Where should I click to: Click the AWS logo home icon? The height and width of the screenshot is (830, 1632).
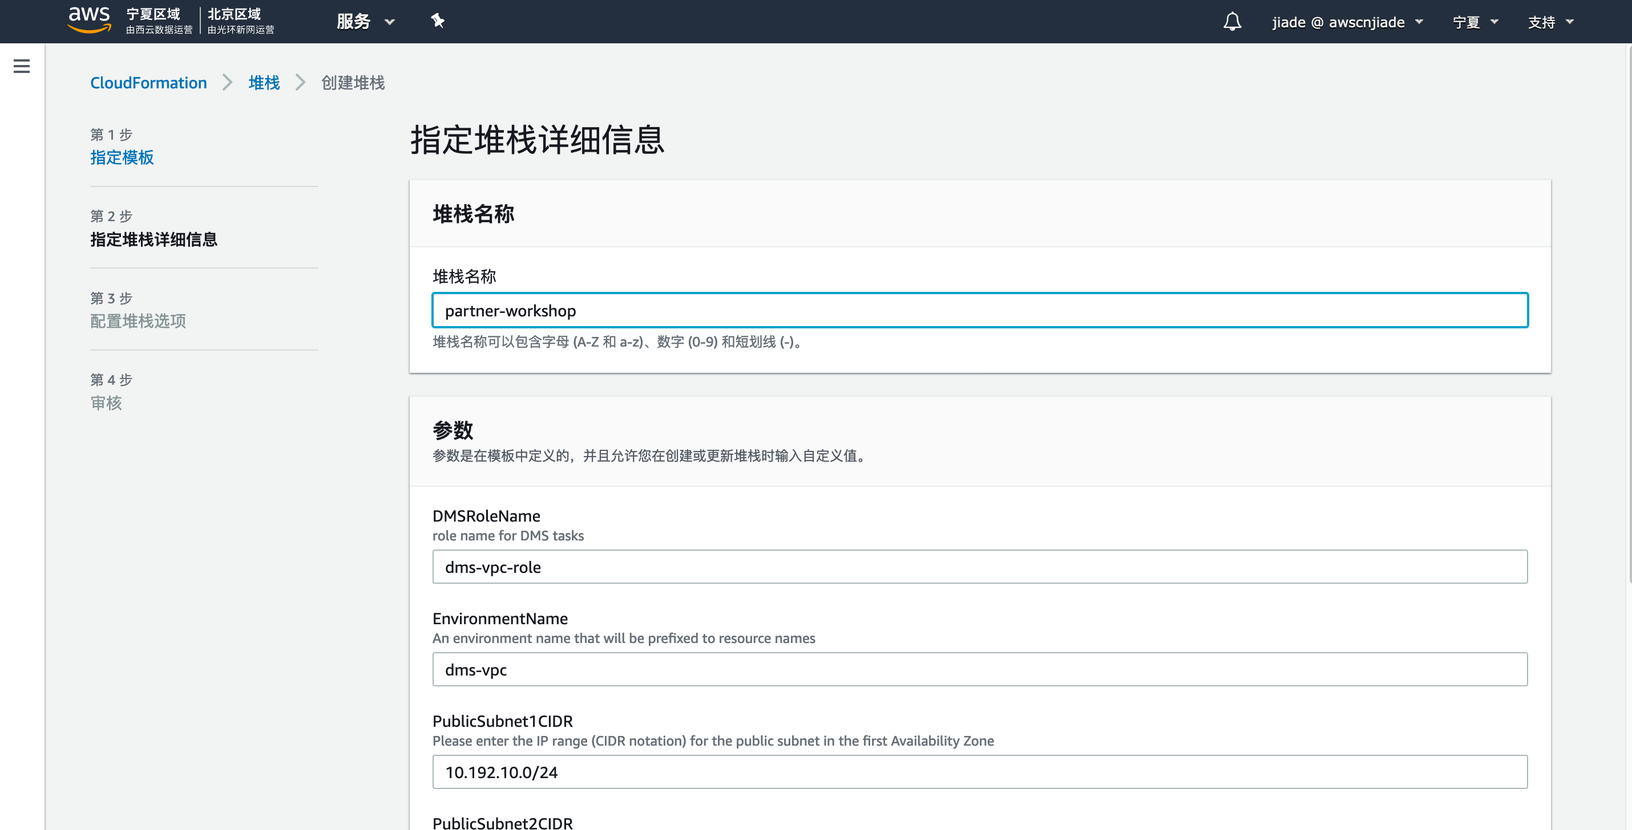[90, 19]
